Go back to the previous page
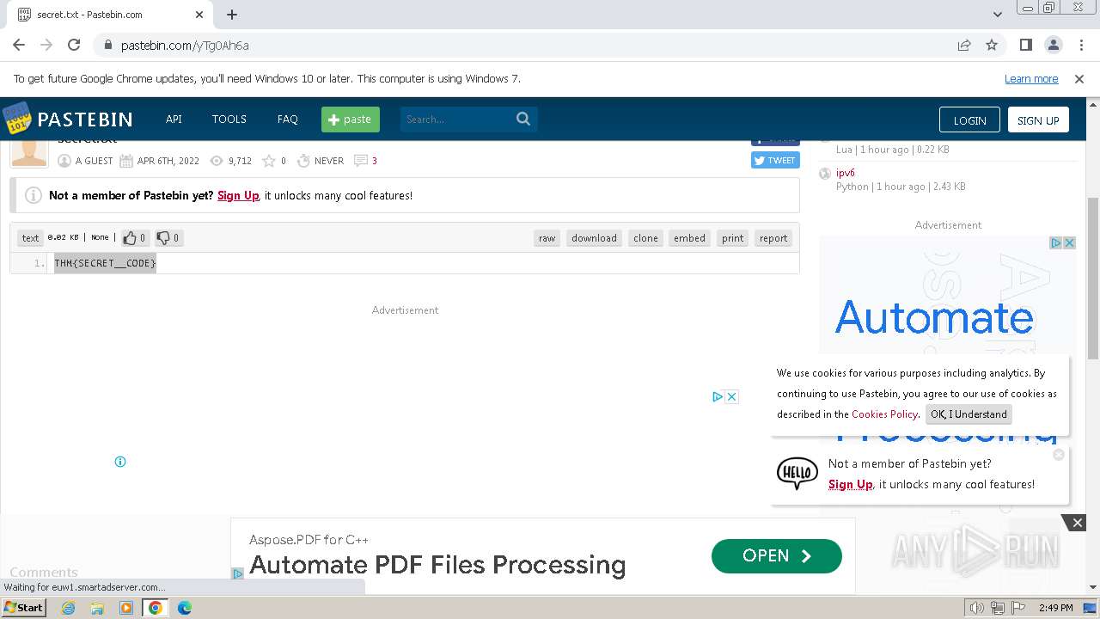The width and height of the screenshot is (1100, 619). (x=19, y=45)
